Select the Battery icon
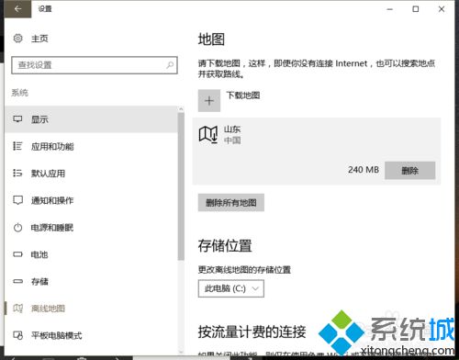 point(17,254)
